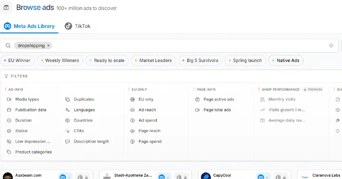This screenshot has width=342, height=179.
Task: Click the Publication date calendar icon
Action: point(9,110)
